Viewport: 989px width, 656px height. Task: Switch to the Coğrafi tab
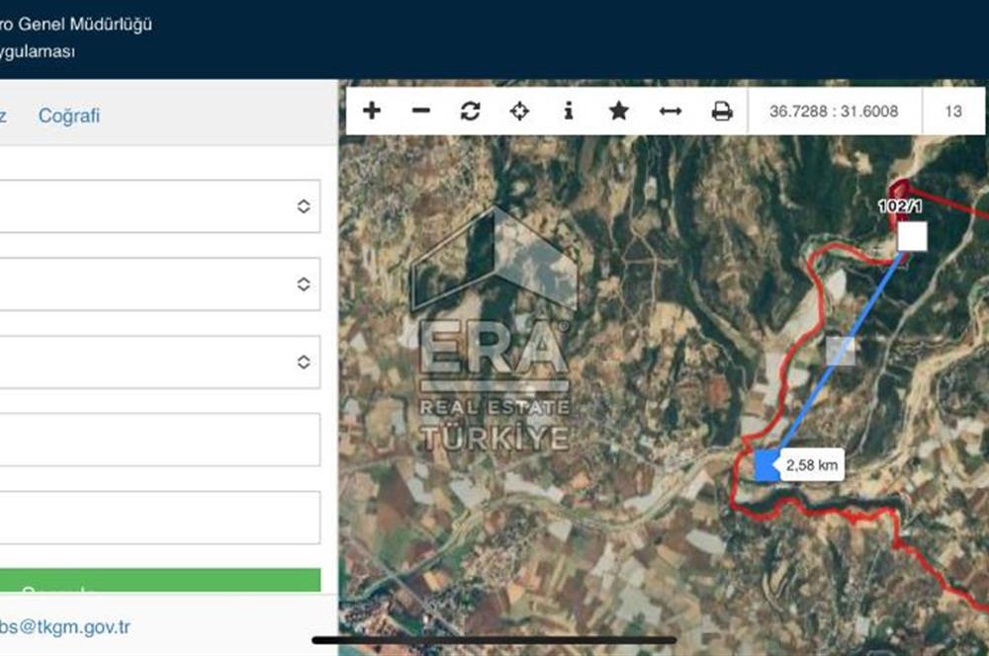(x=69, y=116)
